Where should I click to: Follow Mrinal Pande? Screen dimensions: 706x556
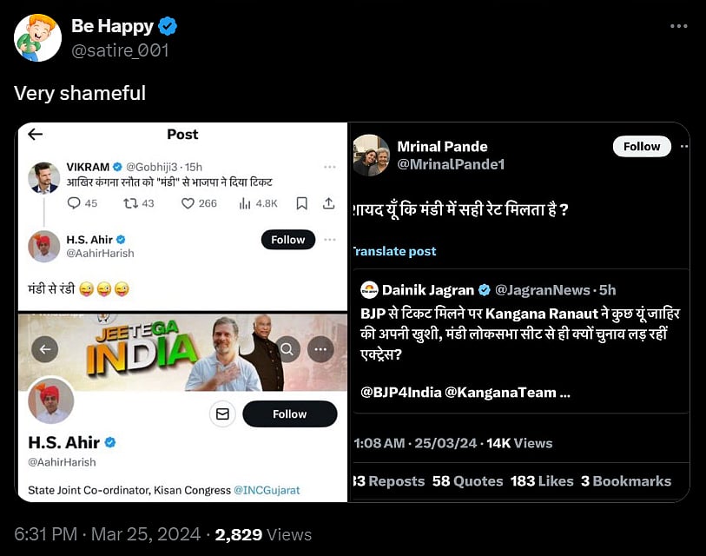coord(642,147)
